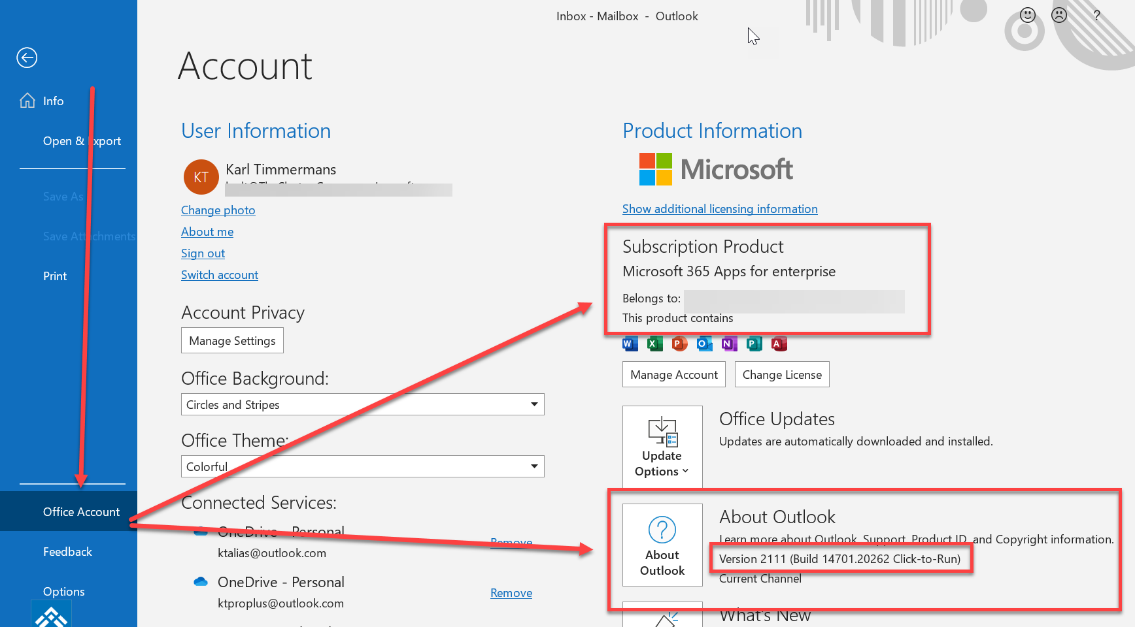The width and height of the screenshot is (1135, 627).
Task: Click the back arrow to leave Backstage
Action: [x=27, y=57]
